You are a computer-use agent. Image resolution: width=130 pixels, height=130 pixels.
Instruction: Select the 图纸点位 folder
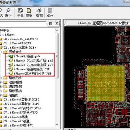click(15, 52)
